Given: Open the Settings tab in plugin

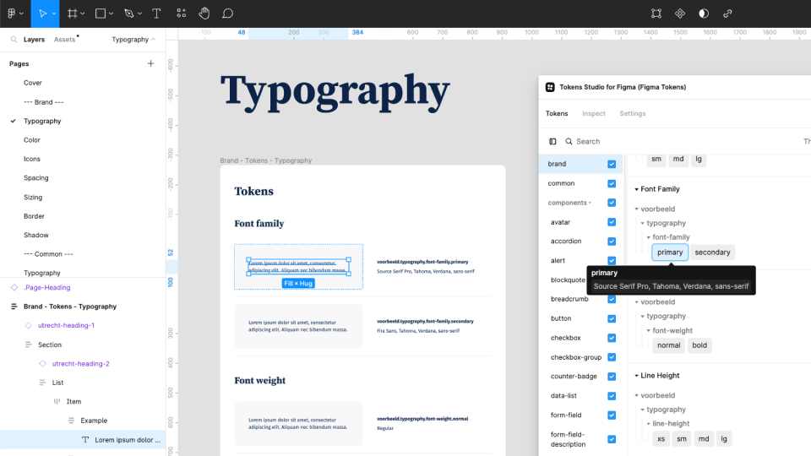Looking at the screenshot, I should coord(633,113).
